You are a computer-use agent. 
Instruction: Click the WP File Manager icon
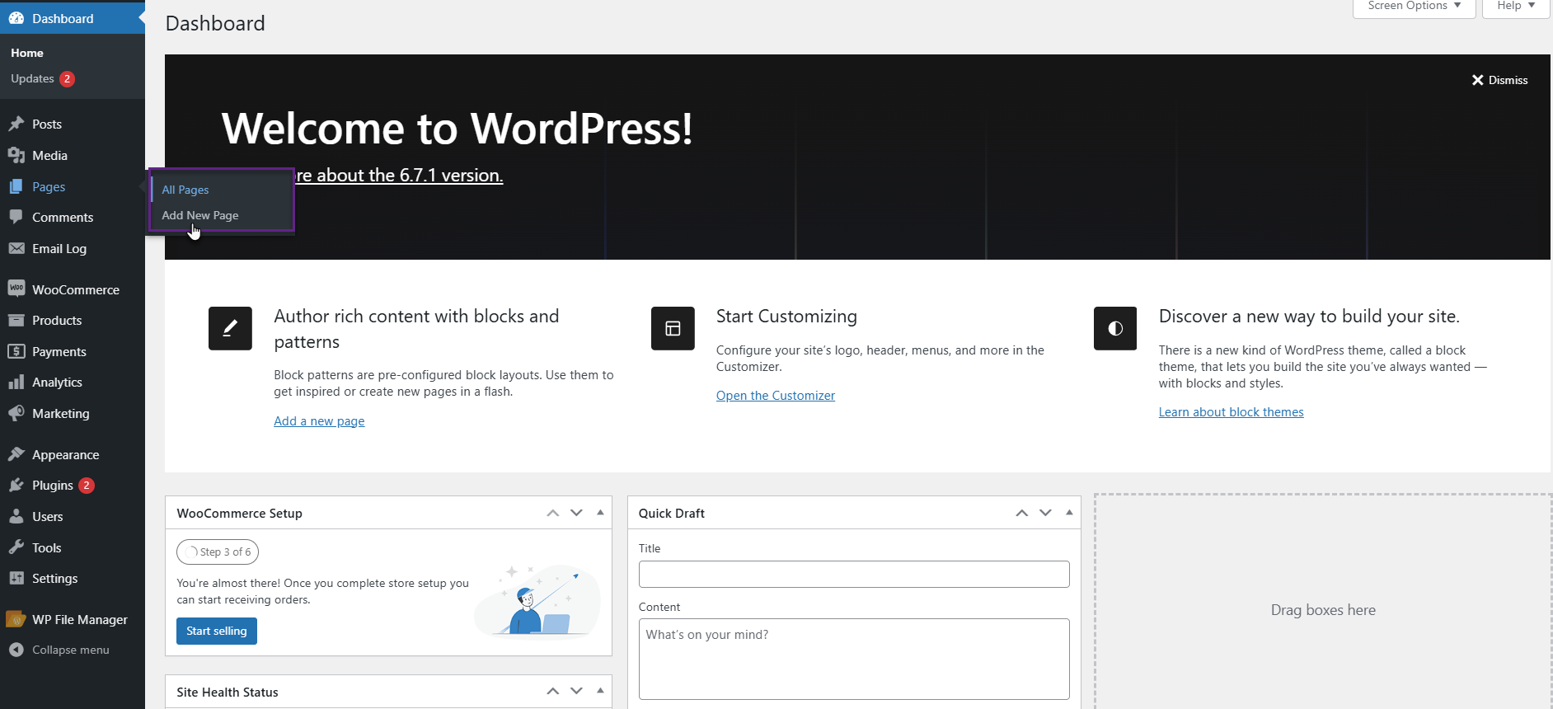tap(16, 619)
